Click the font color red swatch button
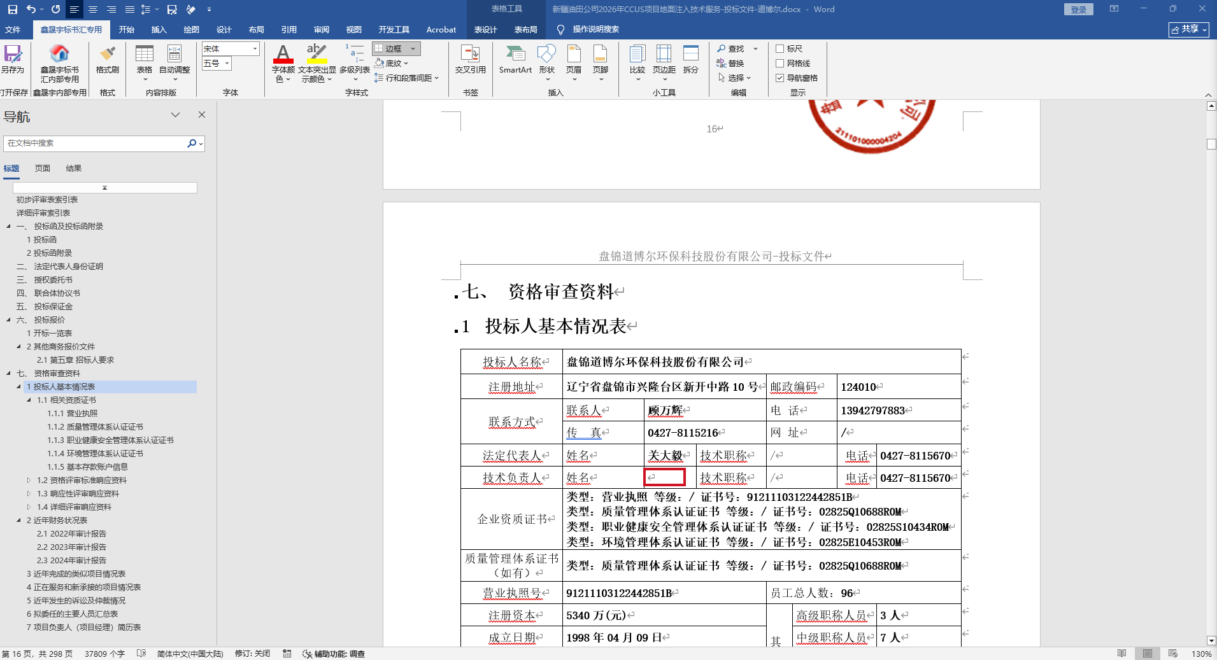This screenshot has width=1217, height=660. tap(283, 55)
